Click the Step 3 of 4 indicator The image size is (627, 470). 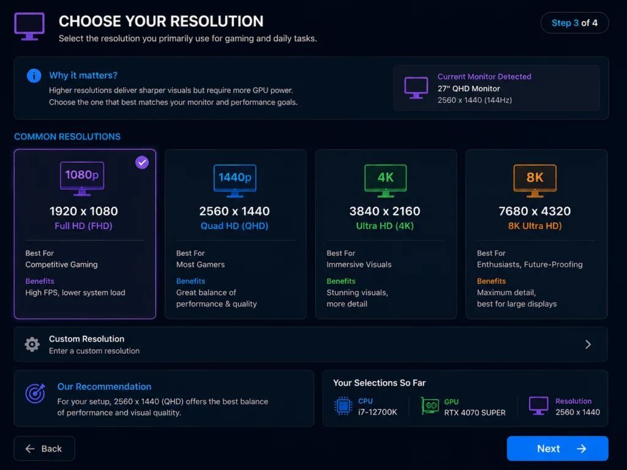(x=574, y=23)
